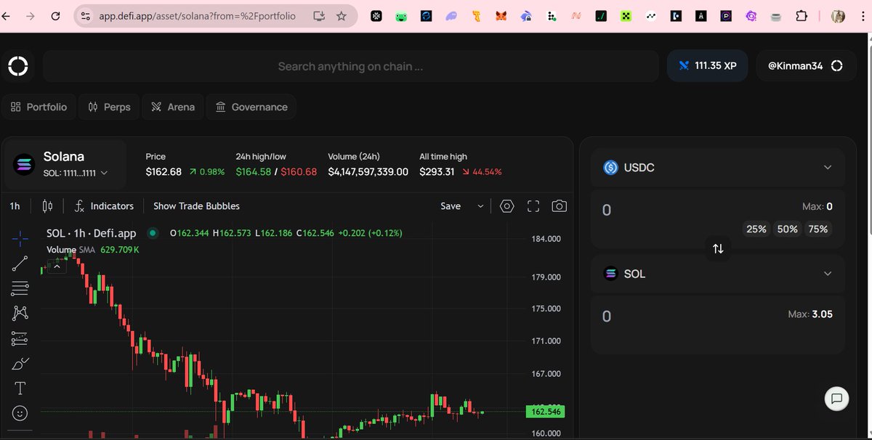Open the Perps tab
Image resolution: width=872 pixels, height=440 pixels.
pyautogui.click(x=109, y=107)
